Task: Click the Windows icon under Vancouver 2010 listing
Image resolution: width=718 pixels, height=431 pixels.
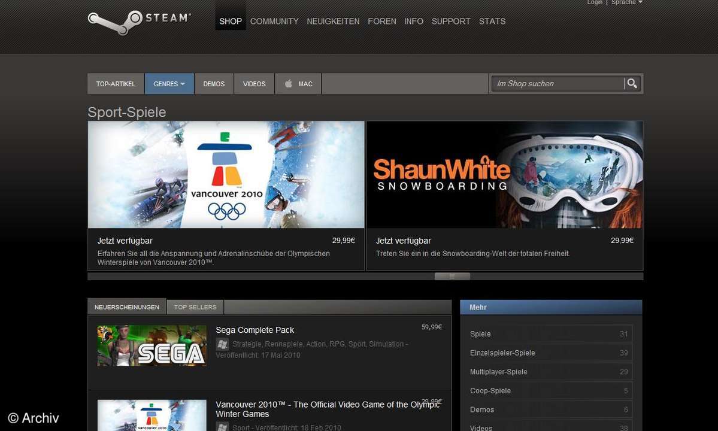Action: coord(223,427)
